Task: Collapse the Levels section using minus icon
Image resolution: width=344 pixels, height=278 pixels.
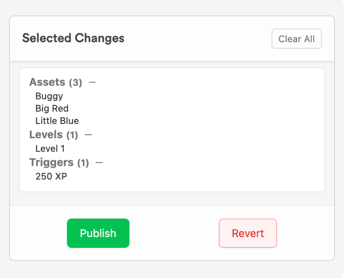Action: pos(88,135)
